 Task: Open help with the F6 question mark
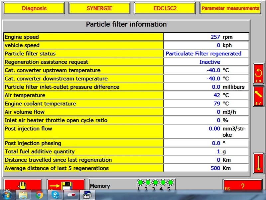click(242, 185)
